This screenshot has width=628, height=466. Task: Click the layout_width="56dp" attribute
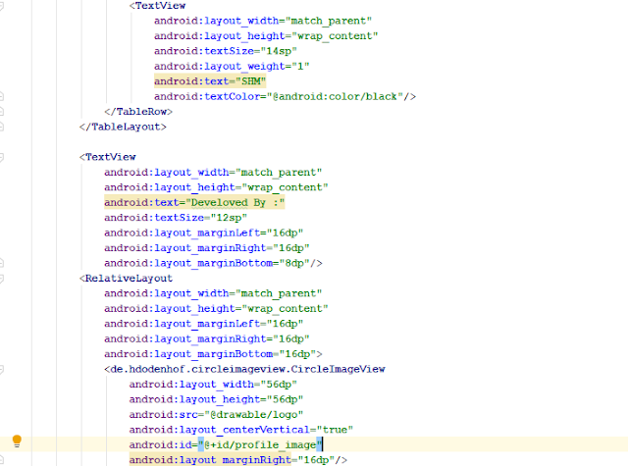pos(213,385)
